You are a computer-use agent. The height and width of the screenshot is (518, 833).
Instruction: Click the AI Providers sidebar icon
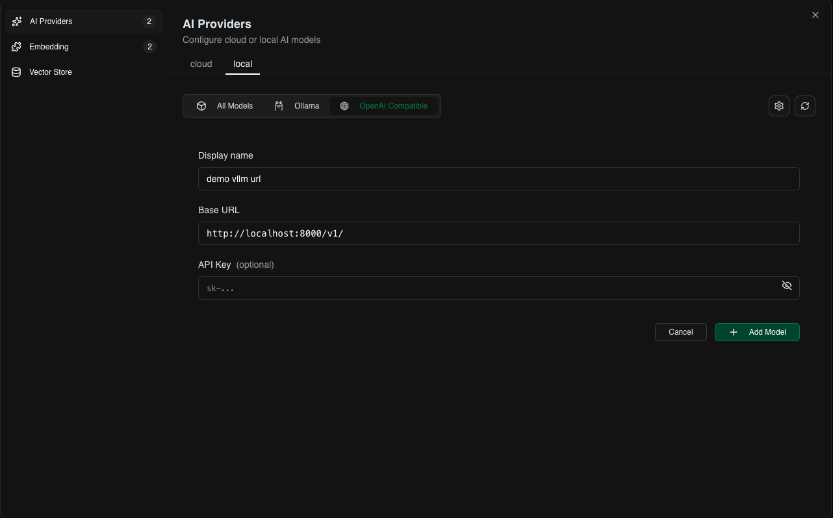point(16,21)
